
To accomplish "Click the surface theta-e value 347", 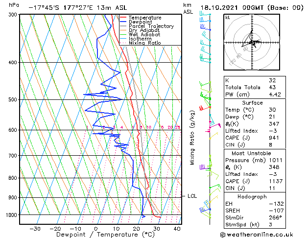I will pos(274,124).
